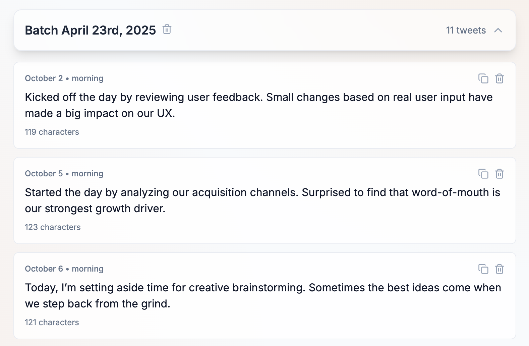Viewport: 529px width, 346px height.
Task: Copy the October 5 tweet
Action: (483, 174)
